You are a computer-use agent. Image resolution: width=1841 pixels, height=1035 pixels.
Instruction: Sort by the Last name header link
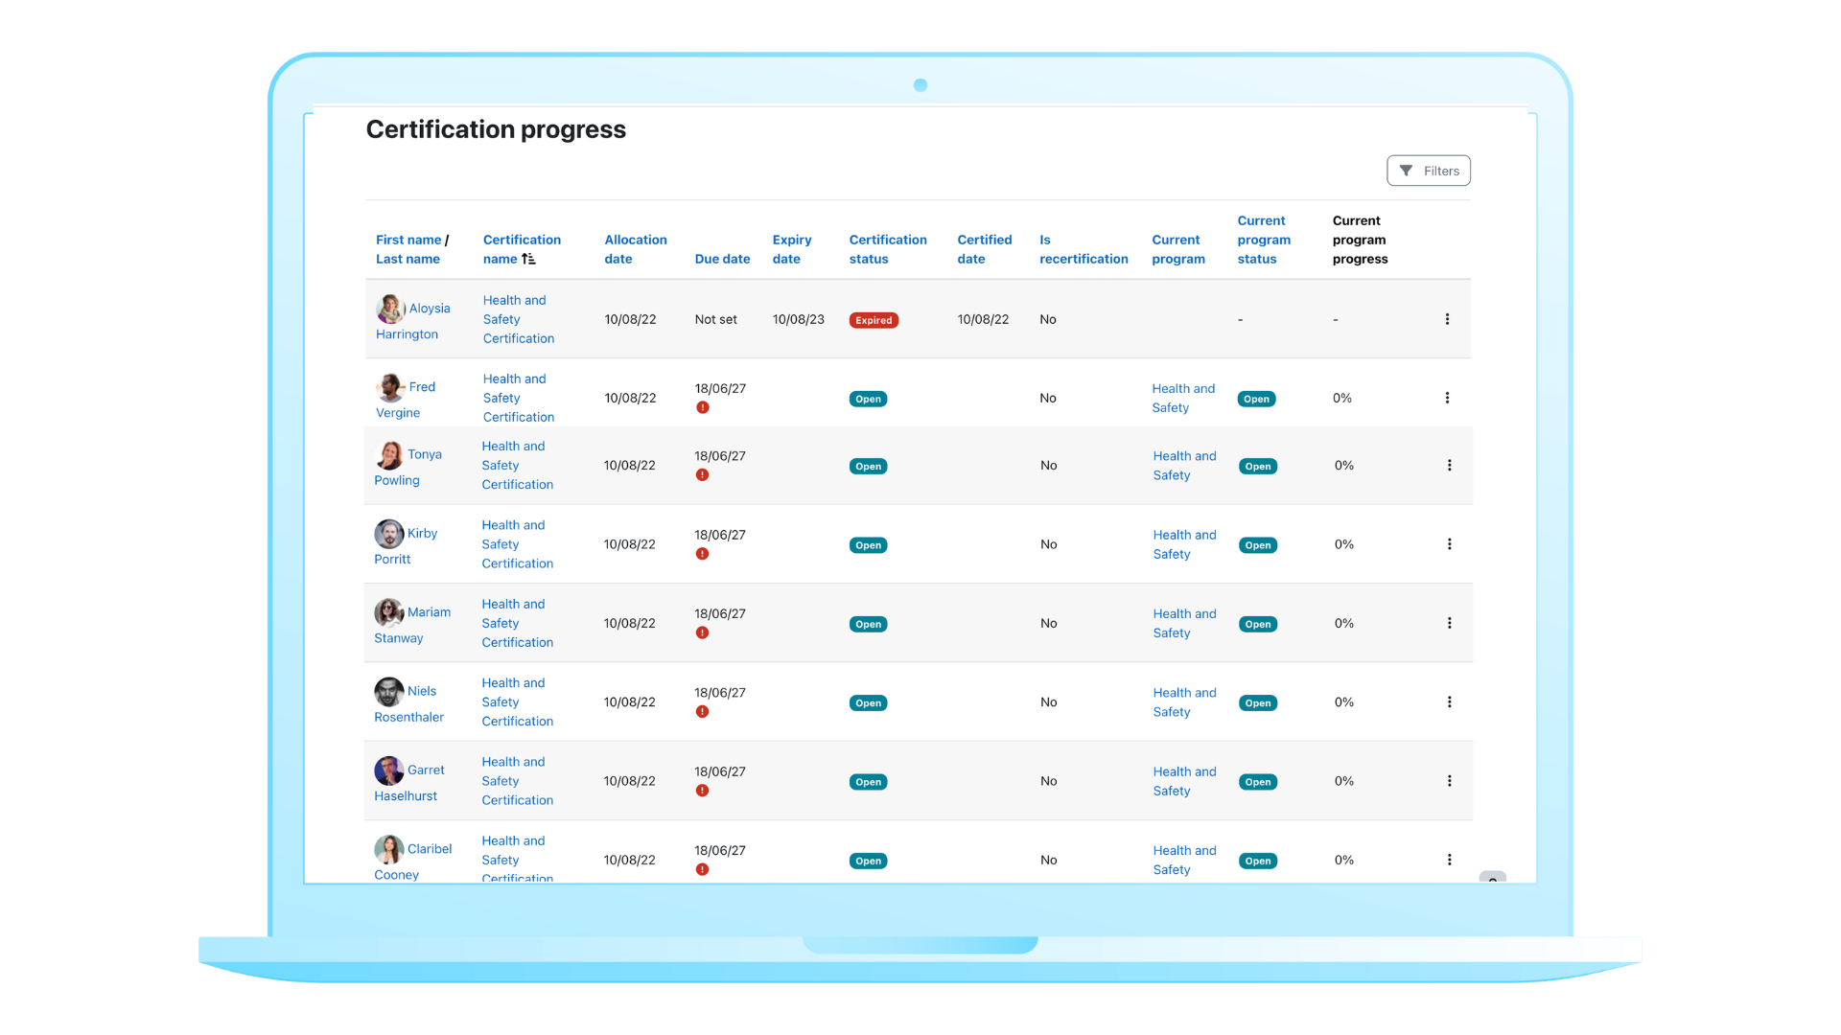point(408,259)
